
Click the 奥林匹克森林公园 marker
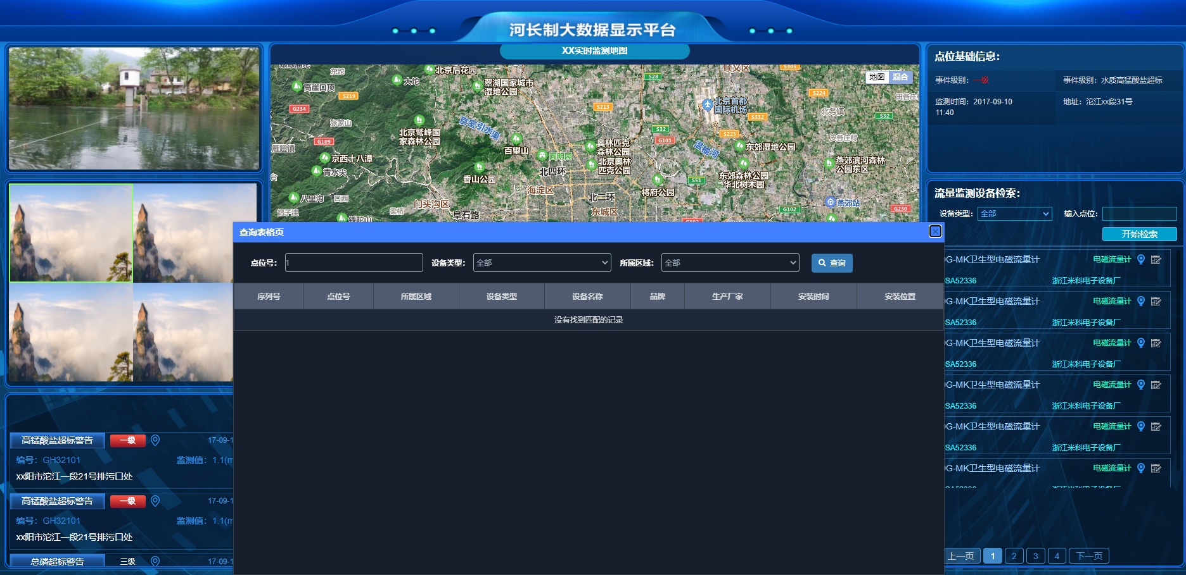coord(590,147)
